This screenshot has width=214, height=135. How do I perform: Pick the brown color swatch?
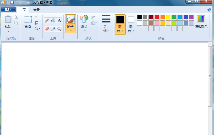(151, 23)
